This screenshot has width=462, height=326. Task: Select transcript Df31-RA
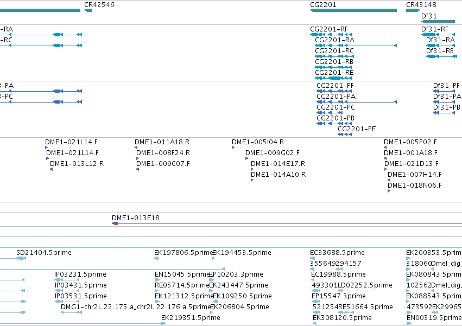[440, 46]
